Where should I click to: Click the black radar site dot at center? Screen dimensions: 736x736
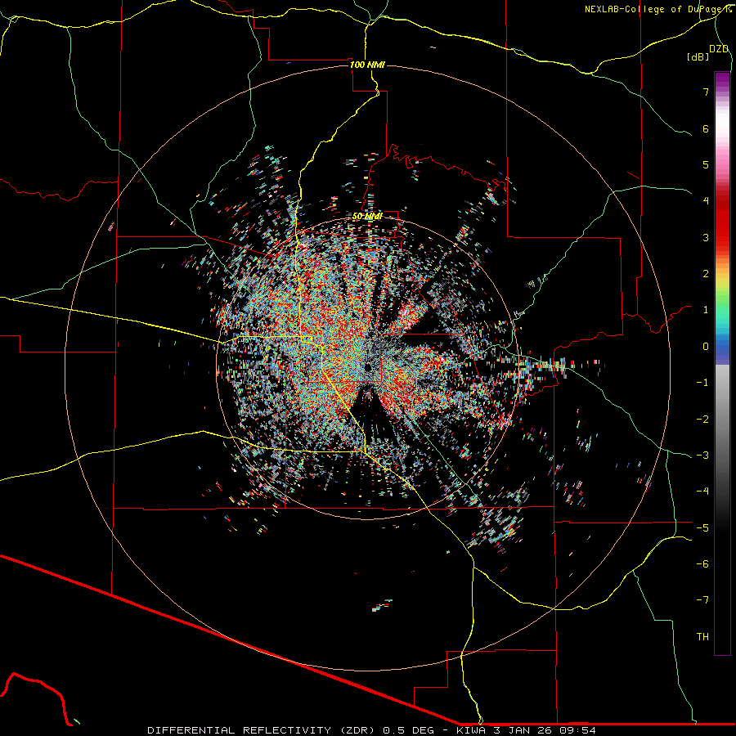pos(368,367)
